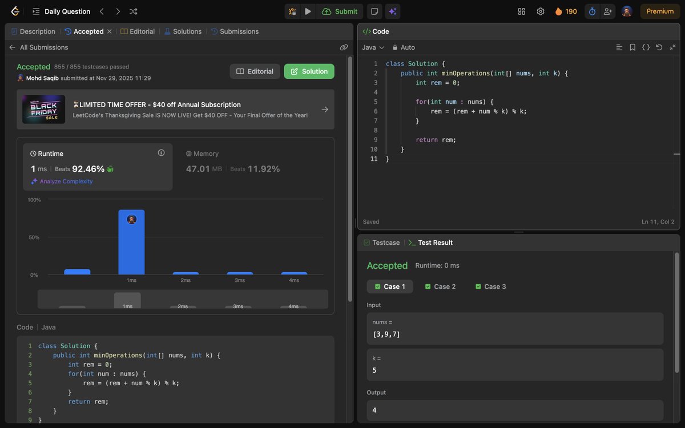Click the k input value 5

(374, 370)
